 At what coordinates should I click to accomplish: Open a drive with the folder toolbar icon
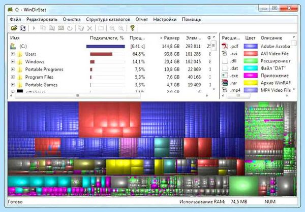pos(14,28)
